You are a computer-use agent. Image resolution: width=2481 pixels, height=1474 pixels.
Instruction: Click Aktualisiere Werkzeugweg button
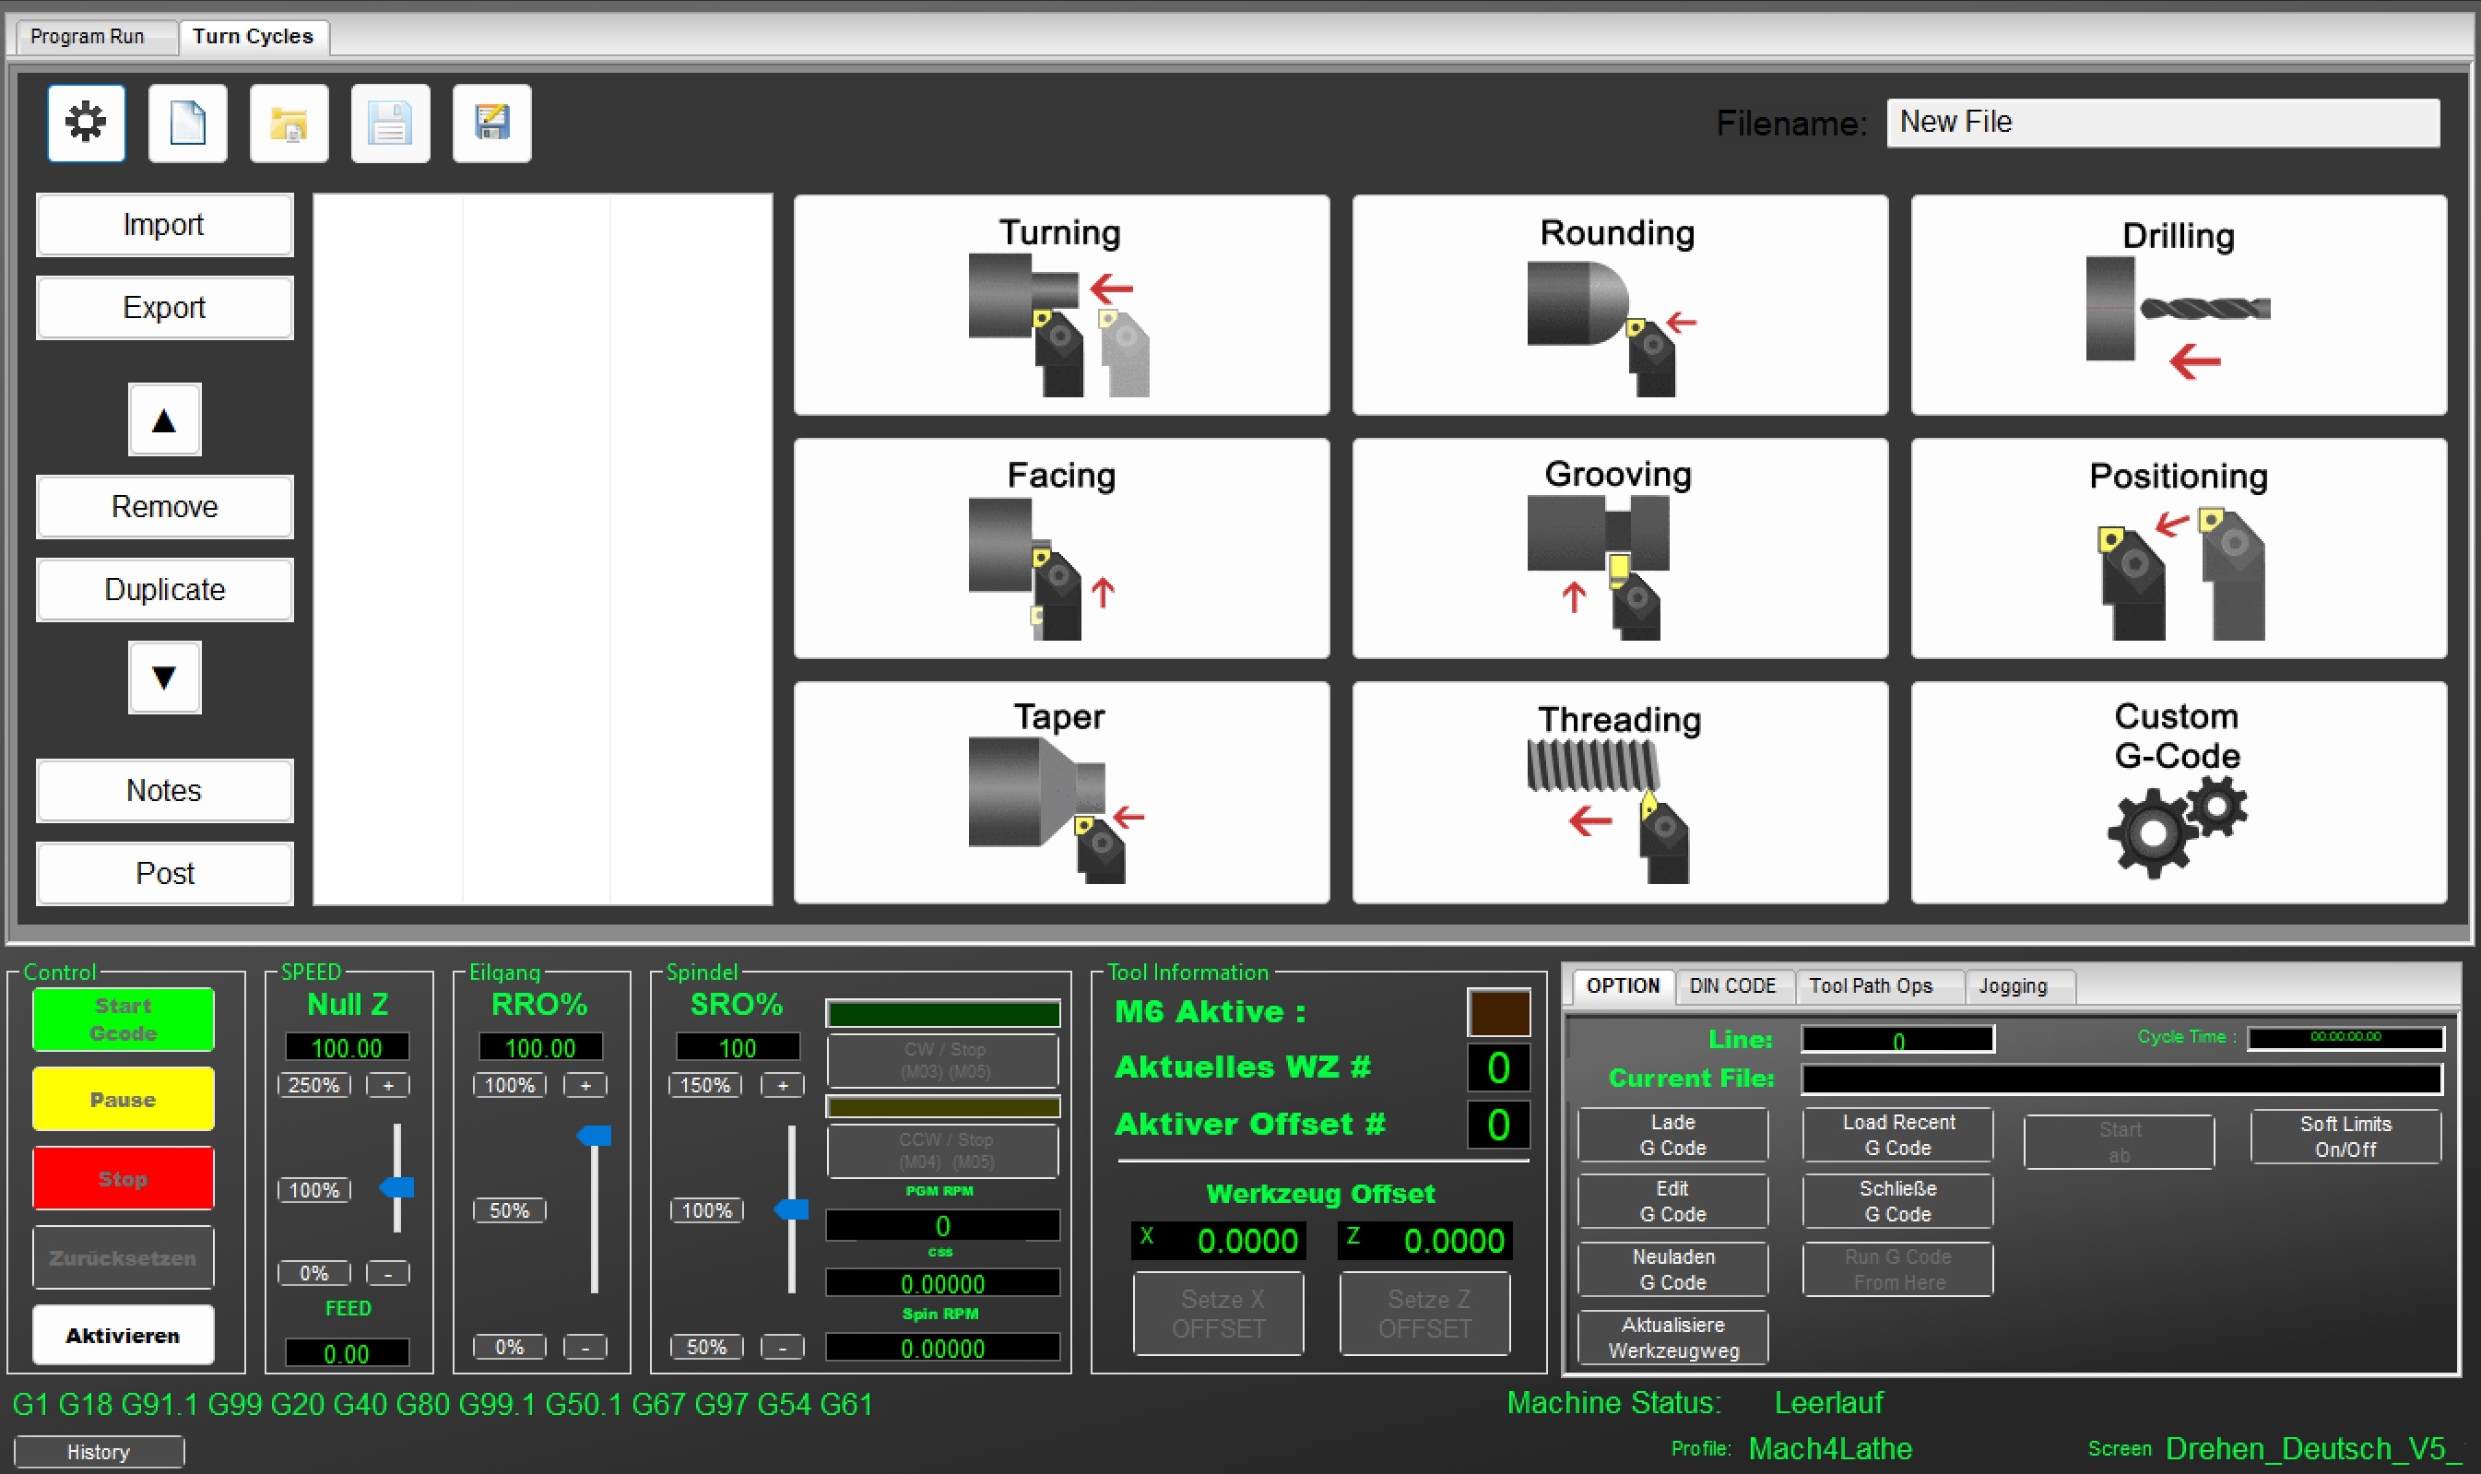(x=1673, y=1337)
